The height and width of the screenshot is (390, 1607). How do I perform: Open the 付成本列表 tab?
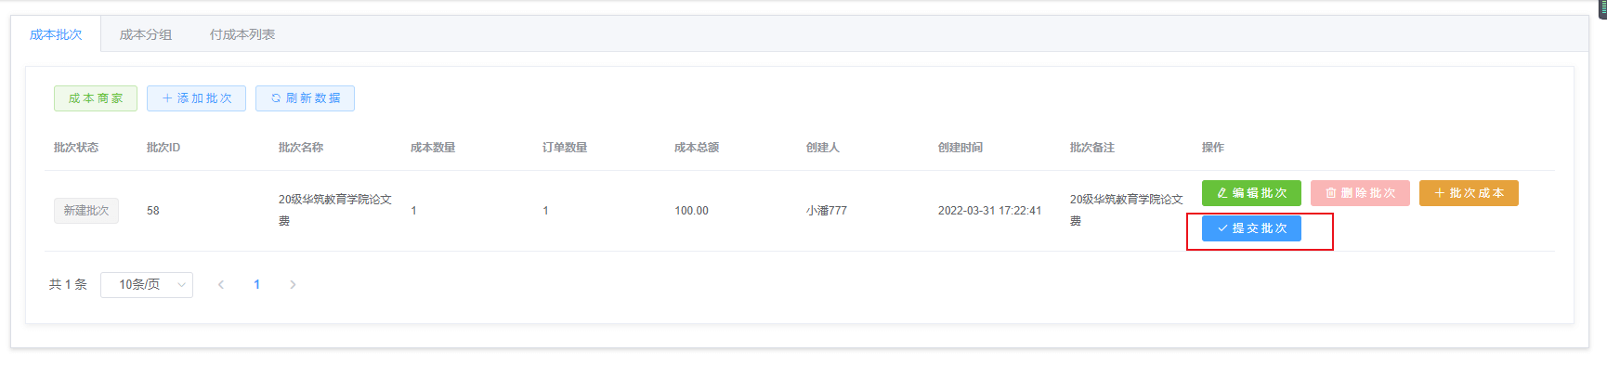(242, 34)
